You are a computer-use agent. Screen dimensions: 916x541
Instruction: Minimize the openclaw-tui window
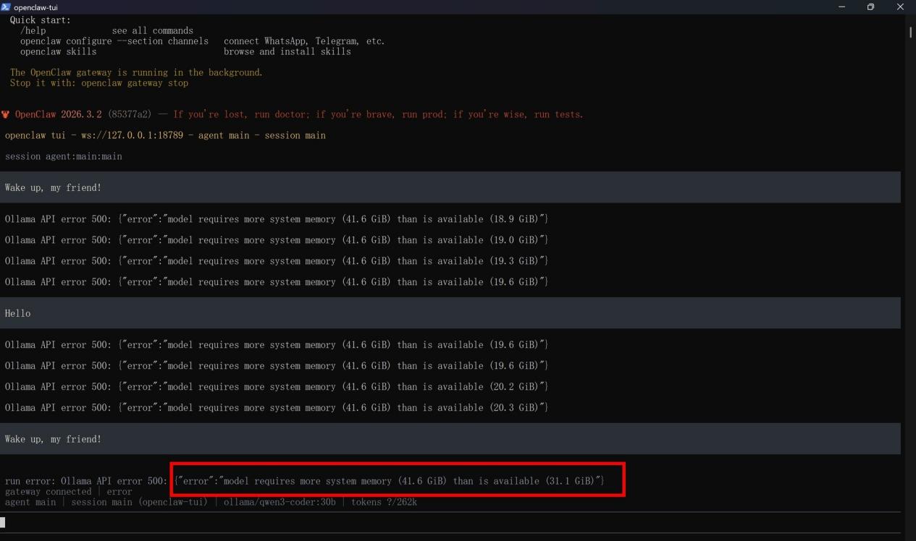(x=841, y=7)
